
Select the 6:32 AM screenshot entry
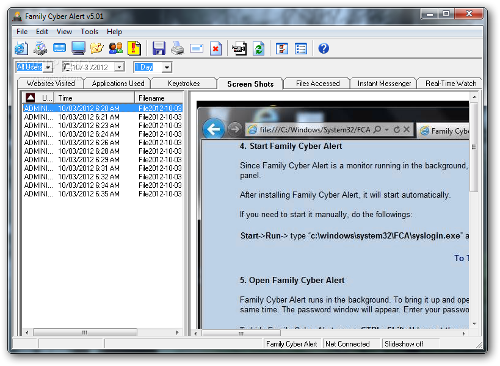click(x=103, y=177)
